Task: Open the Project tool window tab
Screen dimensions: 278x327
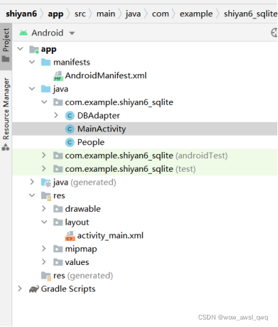Action: click(x=6, y=45)
